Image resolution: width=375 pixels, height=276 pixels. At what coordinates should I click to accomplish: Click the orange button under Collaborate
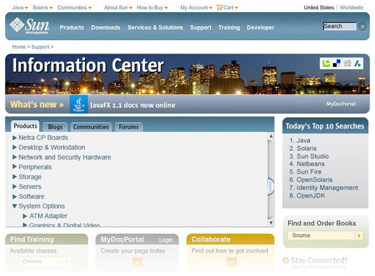pos(231,262)
